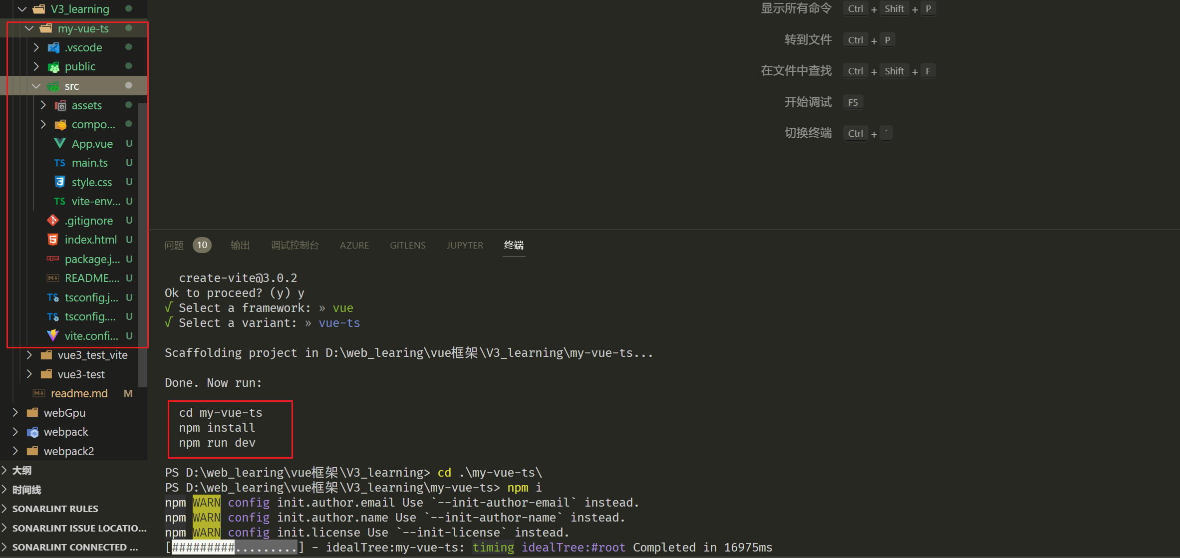Click the HTML5 icon beside index.html
The image size is (1180, 558).
pyautogui.click(x=52, y=240)
